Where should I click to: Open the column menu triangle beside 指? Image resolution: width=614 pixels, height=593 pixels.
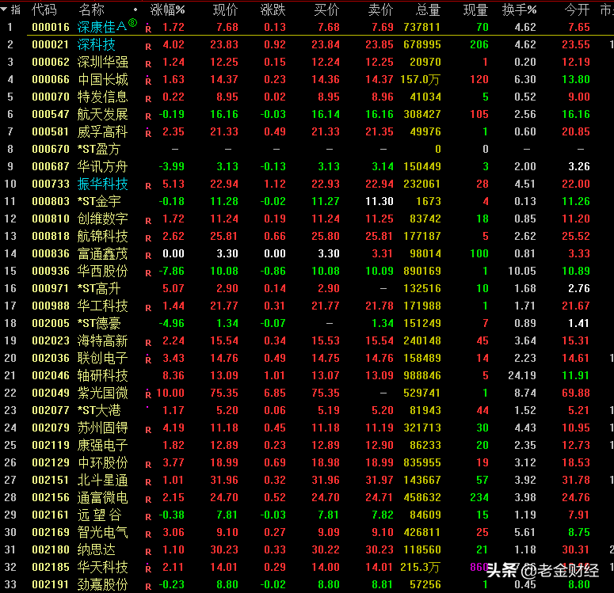[3, 9]
